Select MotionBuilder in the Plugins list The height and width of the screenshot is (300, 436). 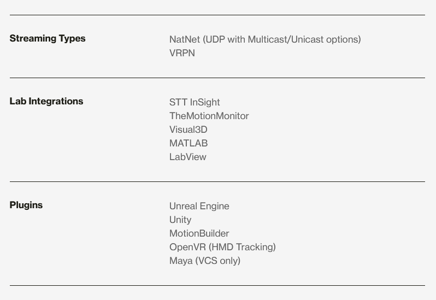click(x=199, y=233)
